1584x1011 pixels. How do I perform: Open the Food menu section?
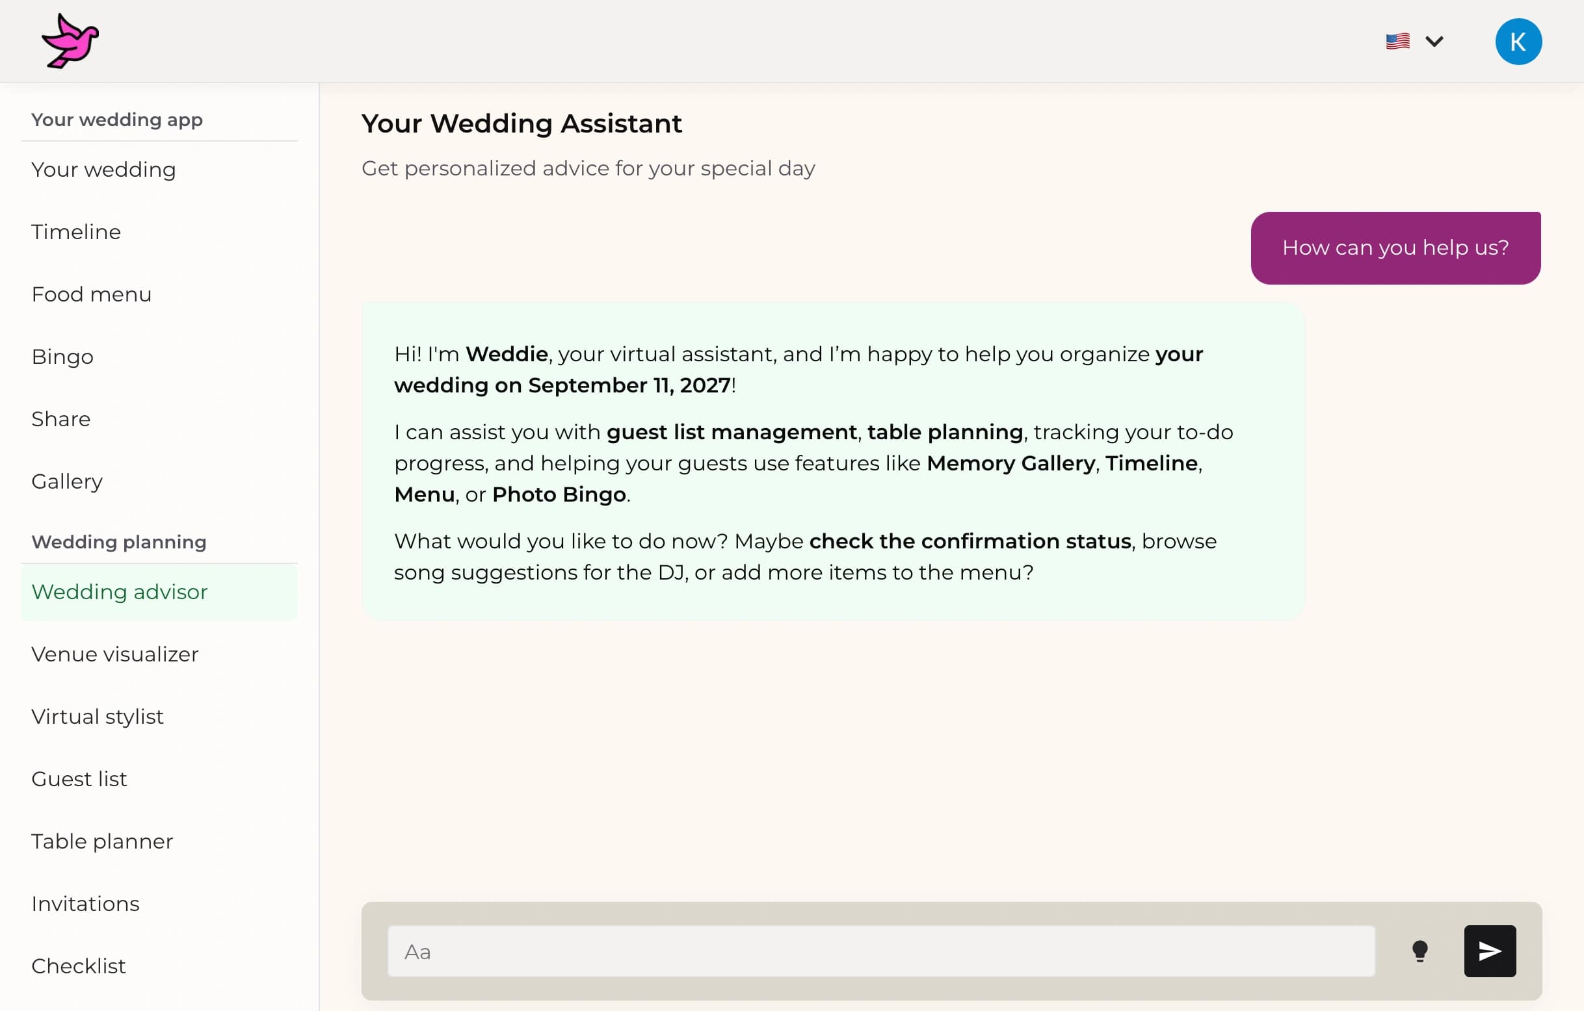92,294
